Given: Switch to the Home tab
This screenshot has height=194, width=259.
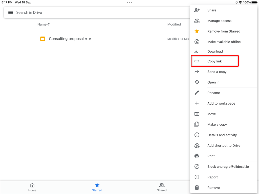Looking at the screenshot, I should coord(32,187).
